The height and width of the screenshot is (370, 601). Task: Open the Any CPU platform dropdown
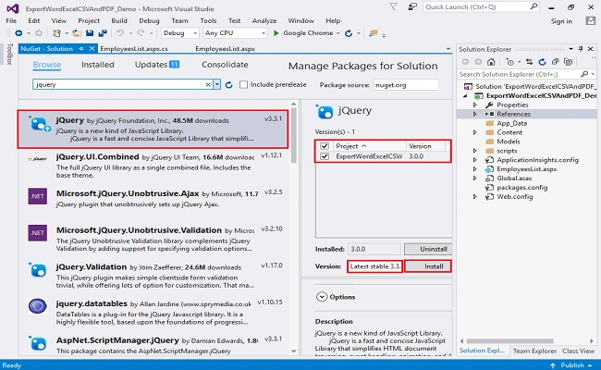[x=264, y=33]
